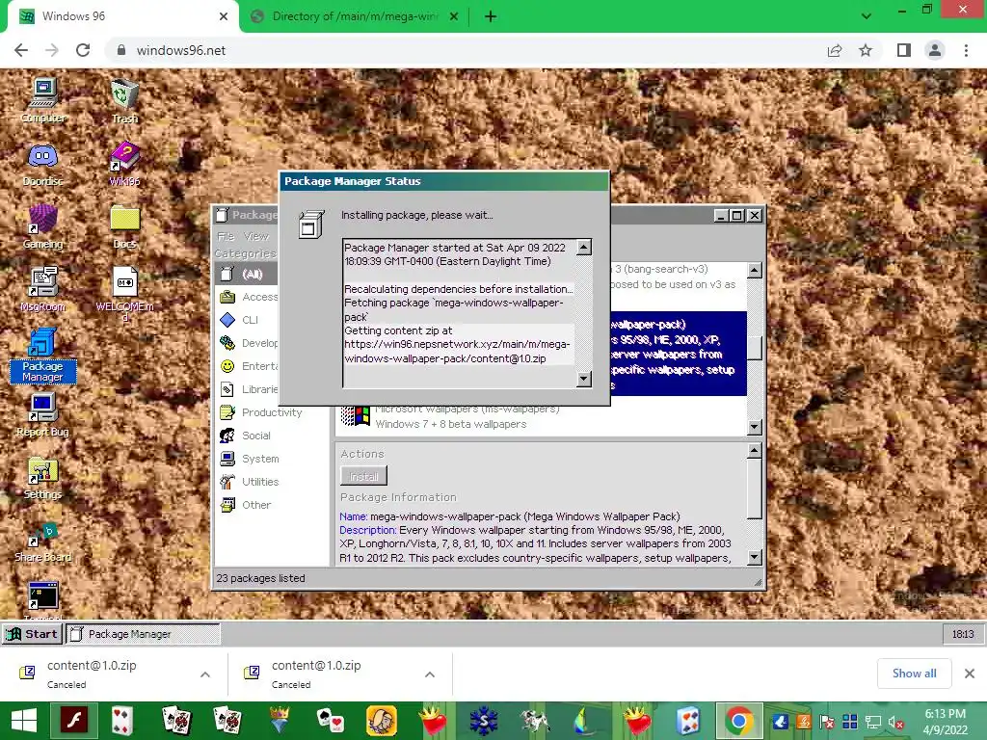Expand options for second content@1.0.zip download
Viewport: 987px width, 740px height.
point(430,674)
